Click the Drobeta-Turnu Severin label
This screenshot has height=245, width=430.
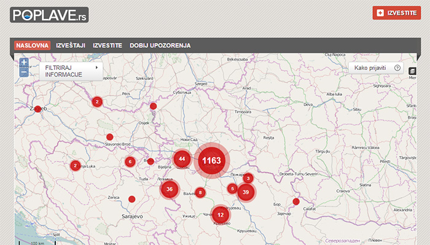[299, 174]
